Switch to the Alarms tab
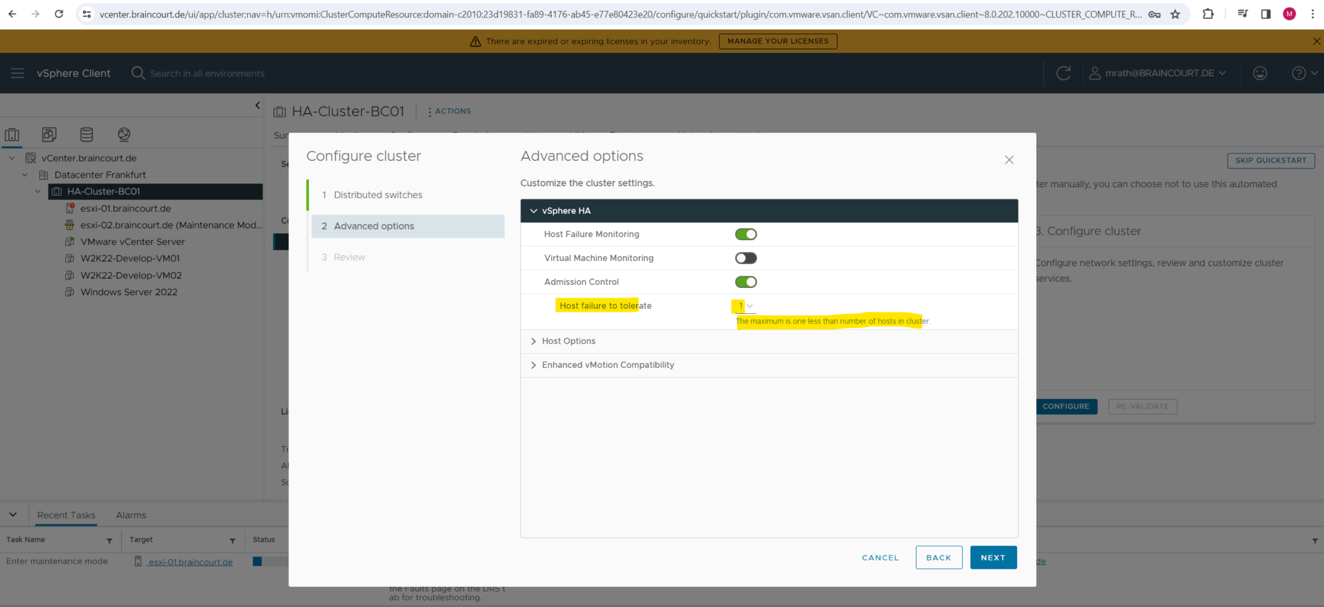Viewport: 1324px width, 607px height. (x=131, y=515)
